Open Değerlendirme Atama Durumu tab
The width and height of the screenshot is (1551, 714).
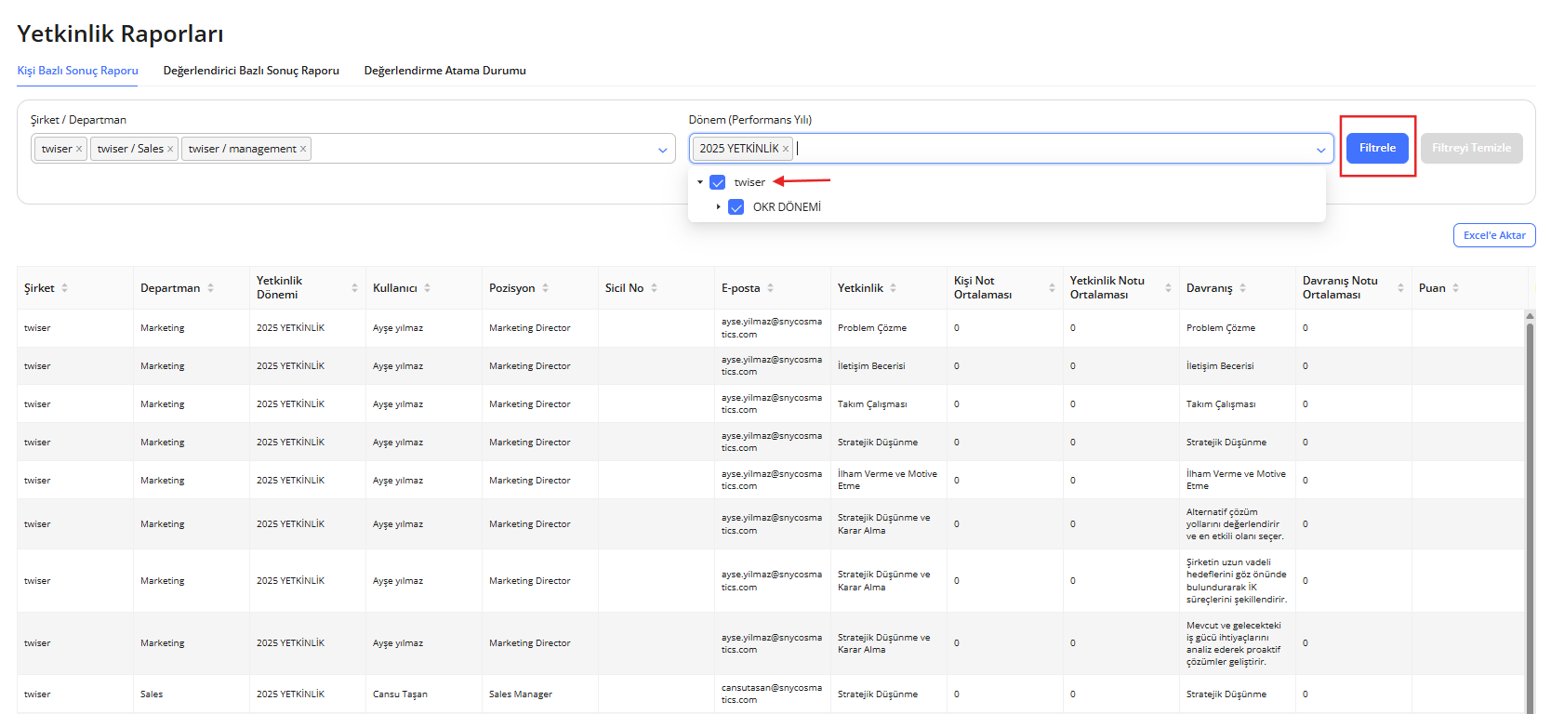[444, 71]
